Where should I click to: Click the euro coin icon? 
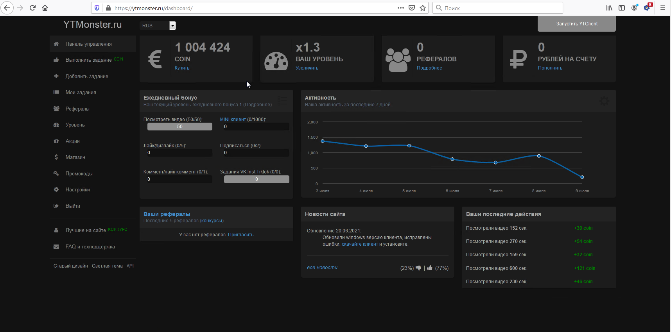click(155, 59)
